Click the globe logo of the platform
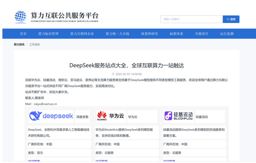256x163 pixels. point(20,16)
